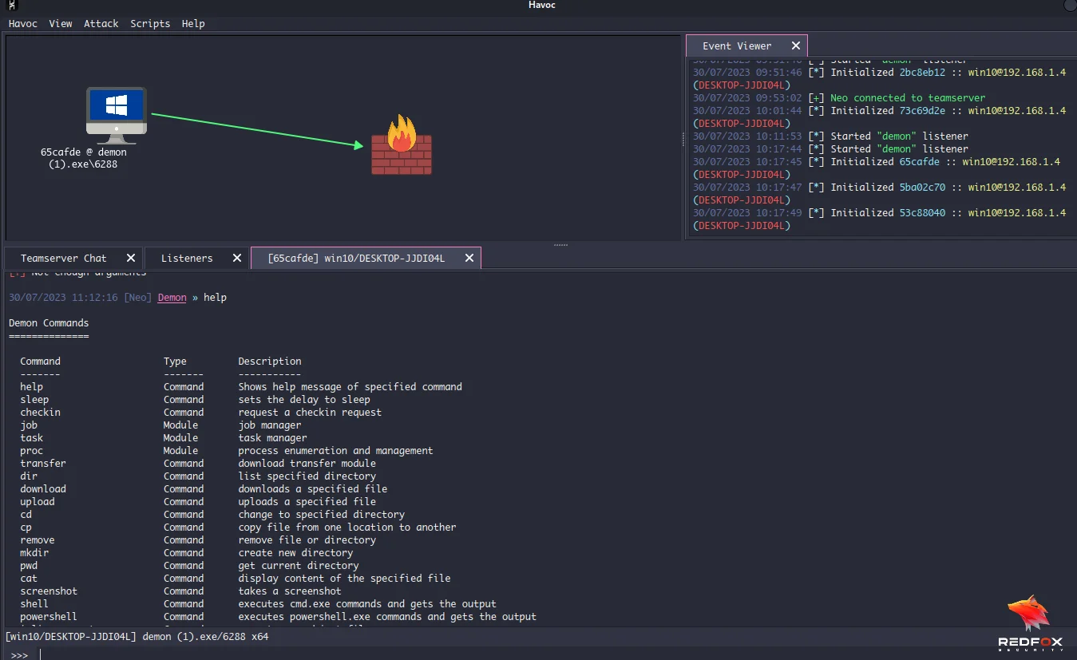Open the View menu
The width and height of the screenshot is (1077, 660).
point(60,23)
